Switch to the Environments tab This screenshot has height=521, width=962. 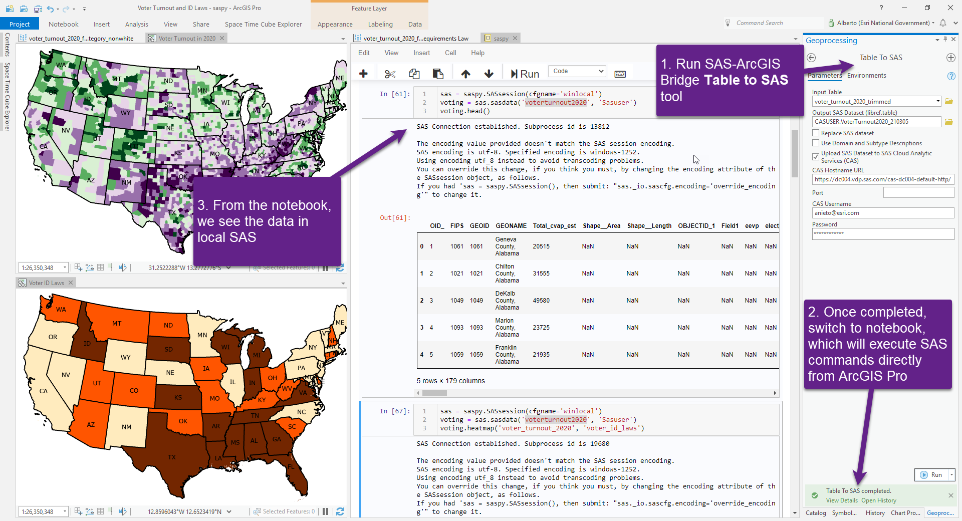coord(867,76)
